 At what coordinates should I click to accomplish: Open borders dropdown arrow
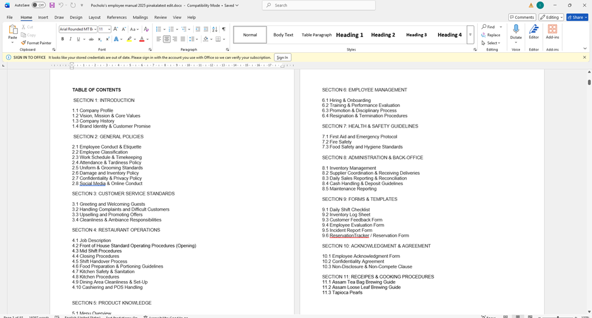(224, 39)
